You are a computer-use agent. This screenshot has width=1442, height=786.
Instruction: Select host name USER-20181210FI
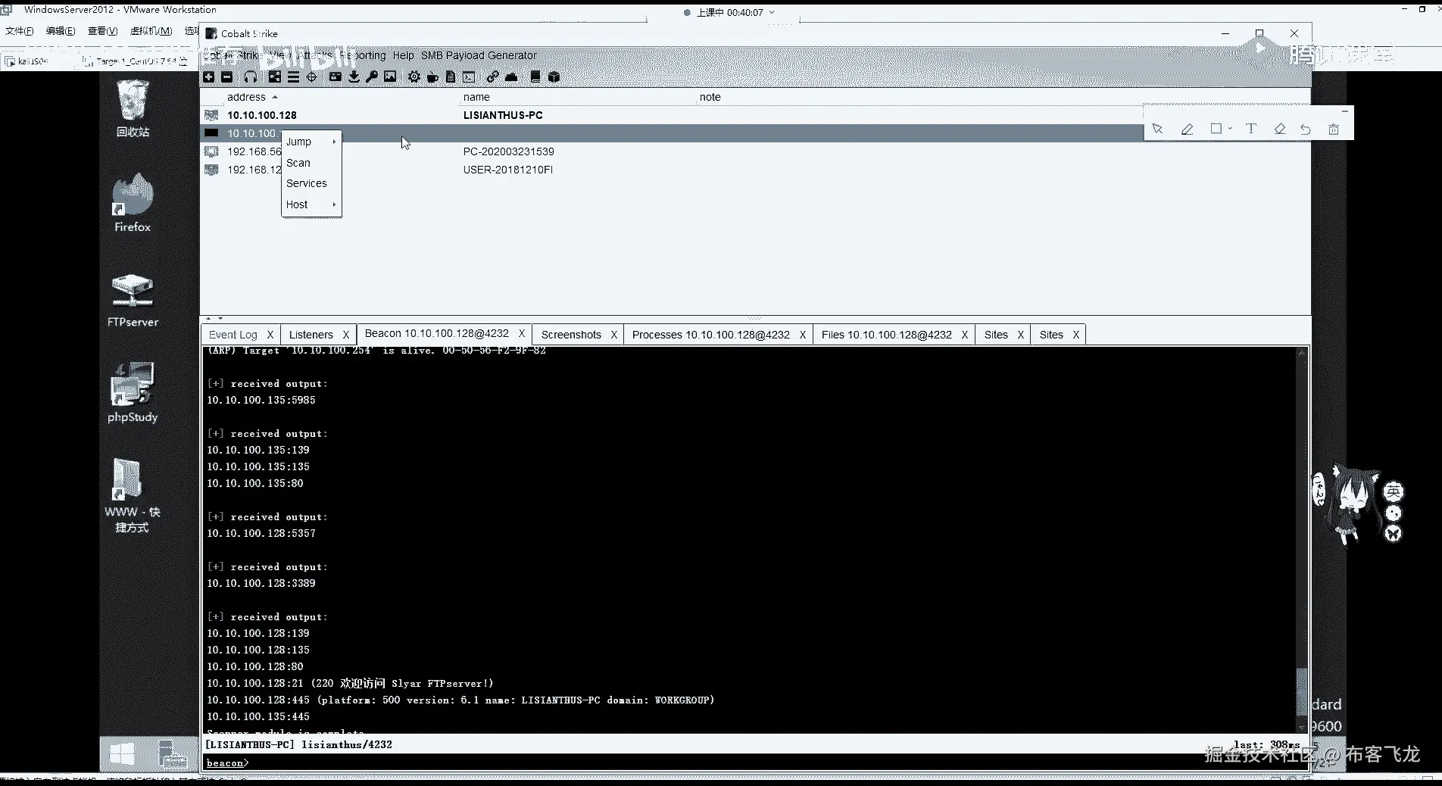tap(507, 170)
